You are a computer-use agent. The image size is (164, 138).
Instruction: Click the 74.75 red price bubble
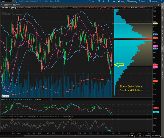pyautogui.click(x=155, y=38)
